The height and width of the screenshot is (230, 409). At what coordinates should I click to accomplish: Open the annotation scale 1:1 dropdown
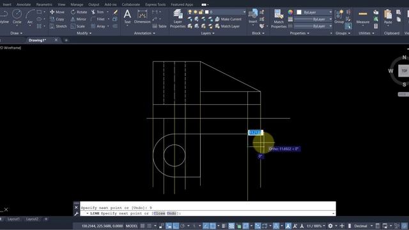point(316,226)
